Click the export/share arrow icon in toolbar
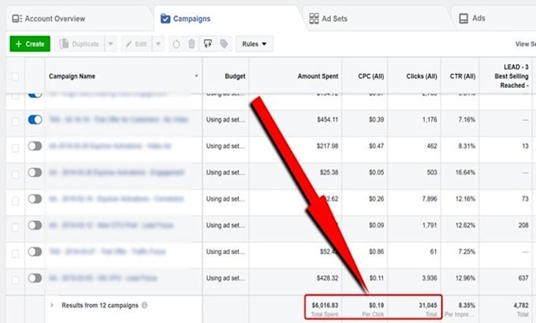 pos(208,44)
